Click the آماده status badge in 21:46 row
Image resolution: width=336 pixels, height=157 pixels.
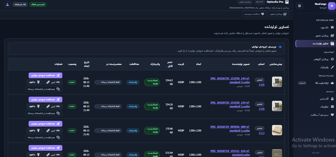point(72,82)
